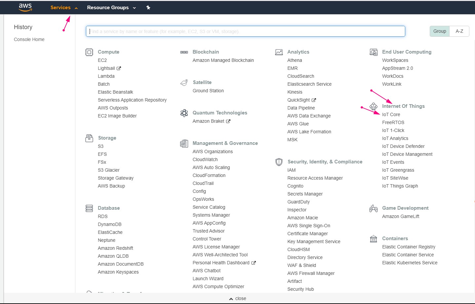Focus the find a service search box

click(x=246, y=31)
